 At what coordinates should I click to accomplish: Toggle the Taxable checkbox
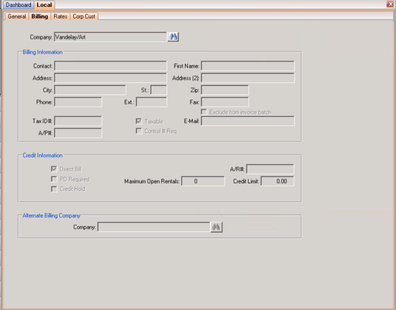coord(139,121)
